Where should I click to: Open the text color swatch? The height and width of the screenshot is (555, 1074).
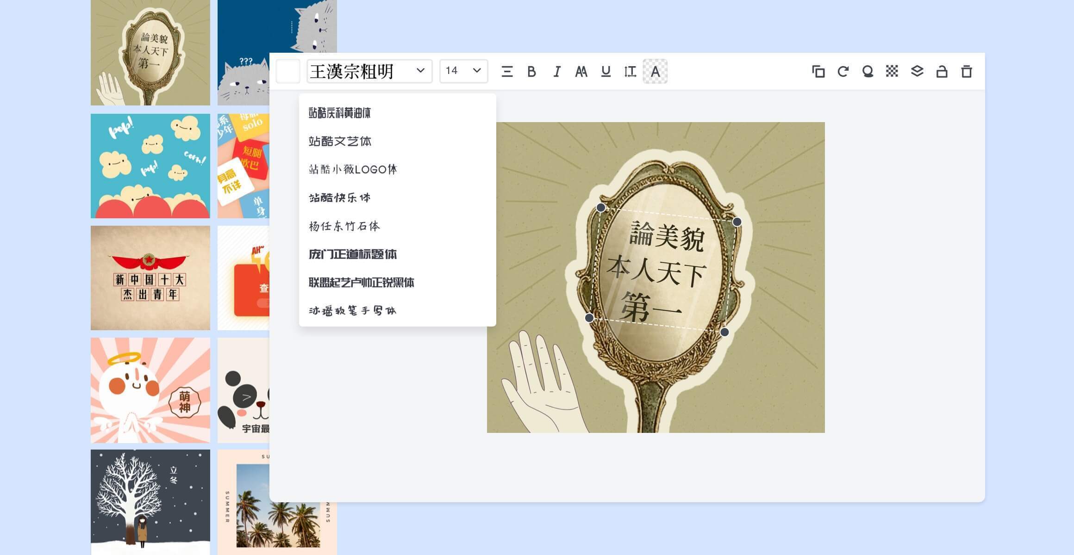tap(288, 71)
